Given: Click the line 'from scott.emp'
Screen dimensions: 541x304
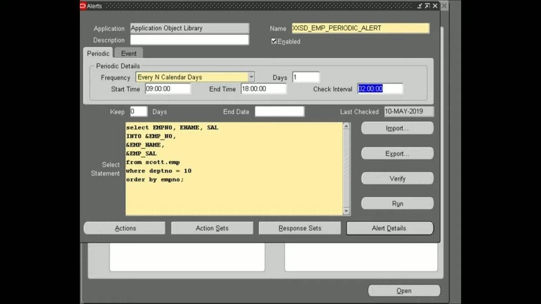Looking at the screenshot, I should coord(153,162).
